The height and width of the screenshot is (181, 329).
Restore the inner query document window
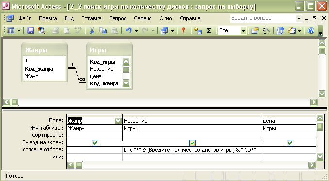coord(314,18)
